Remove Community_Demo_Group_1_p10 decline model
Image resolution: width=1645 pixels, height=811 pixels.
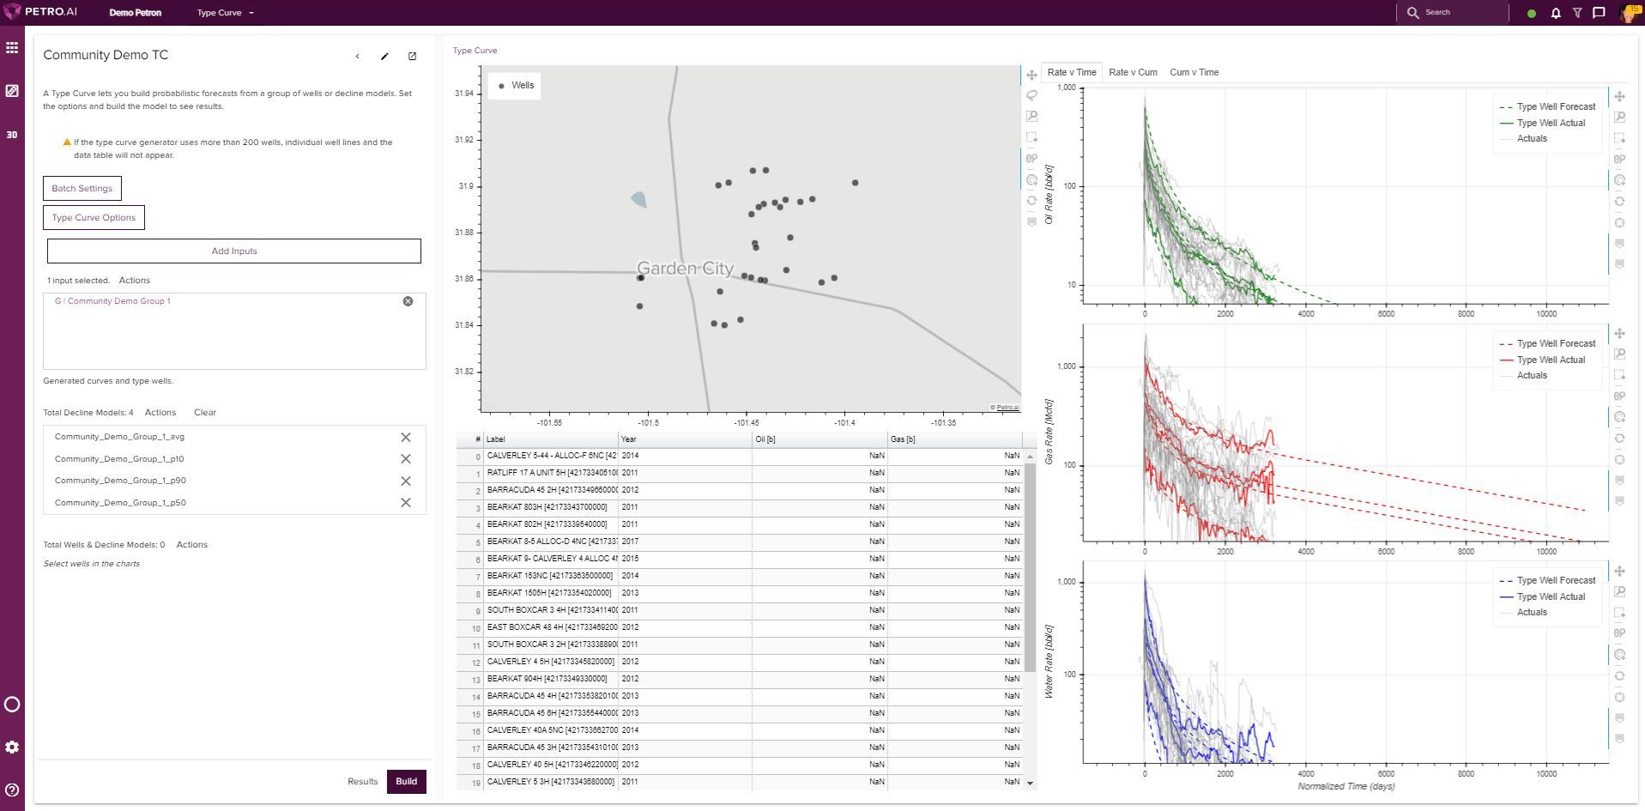coord(406,459)
